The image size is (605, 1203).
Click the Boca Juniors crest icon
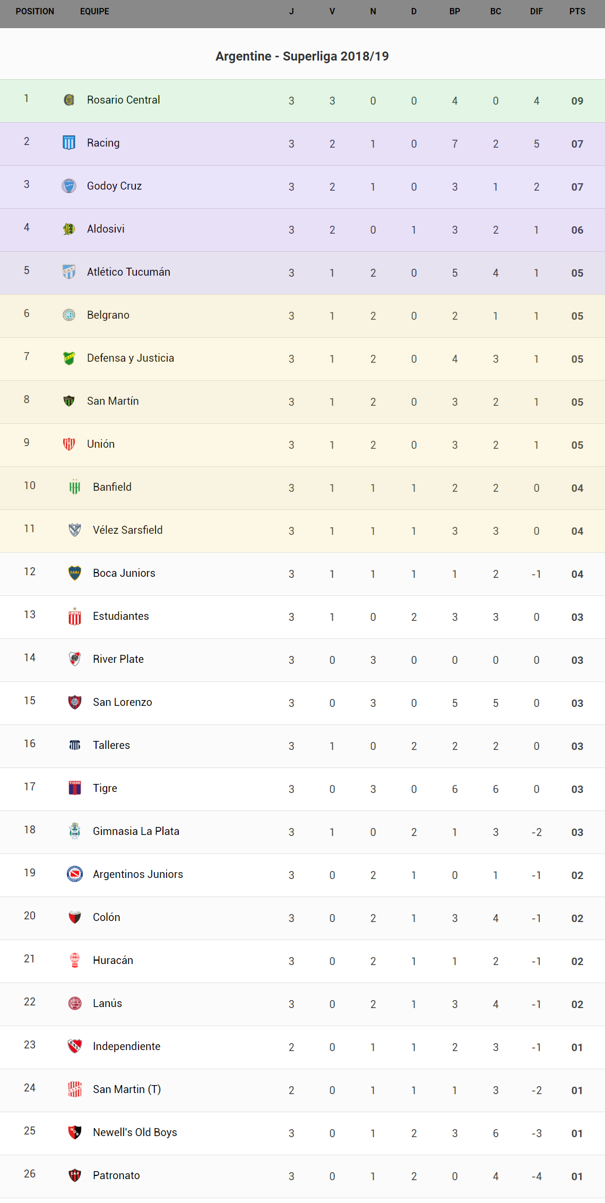75,573
